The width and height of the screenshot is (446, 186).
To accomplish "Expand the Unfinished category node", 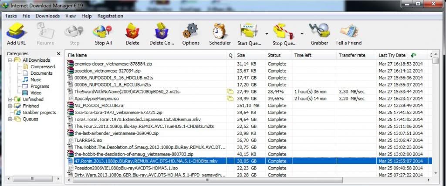I will tap(10, 100).
